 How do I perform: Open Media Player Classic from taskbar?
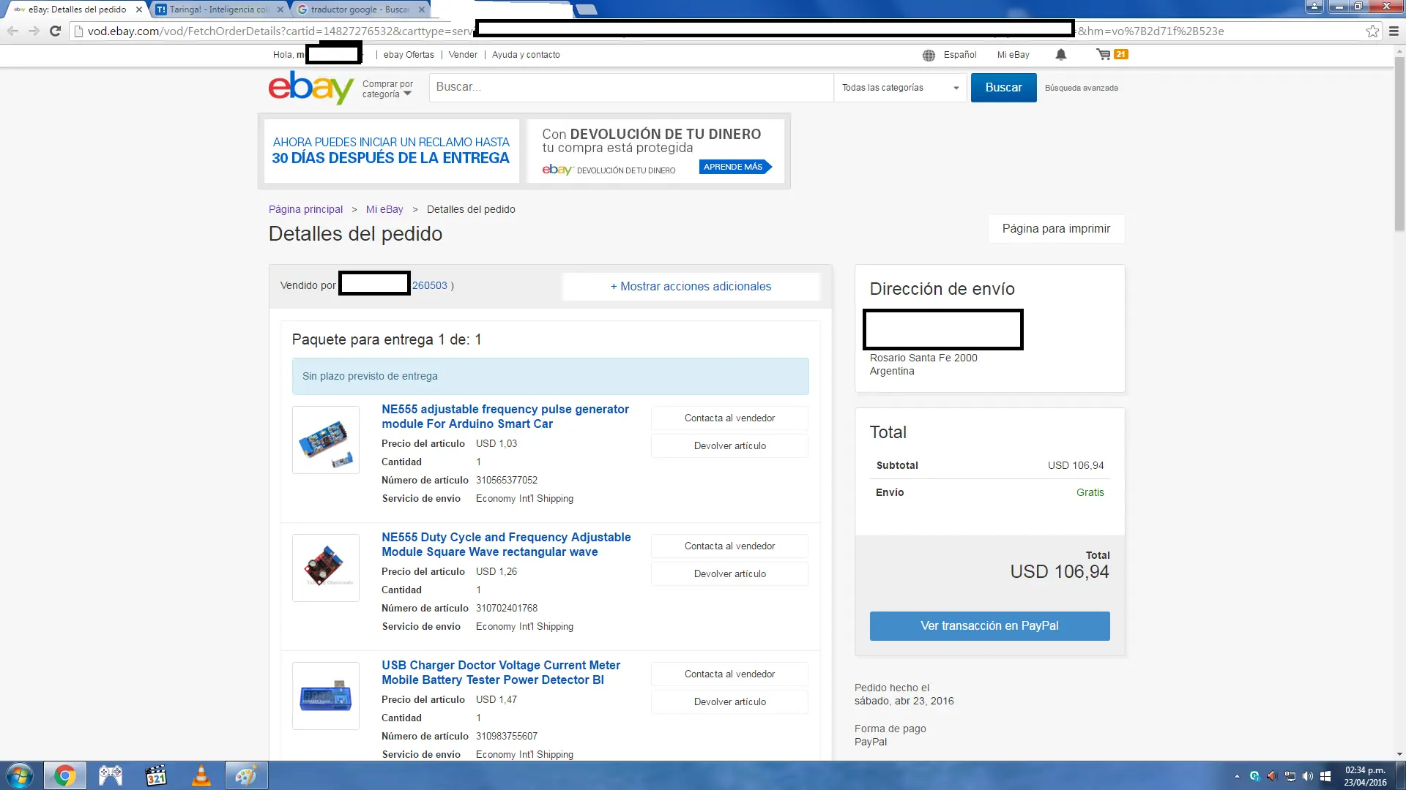(x=156, y=775)
